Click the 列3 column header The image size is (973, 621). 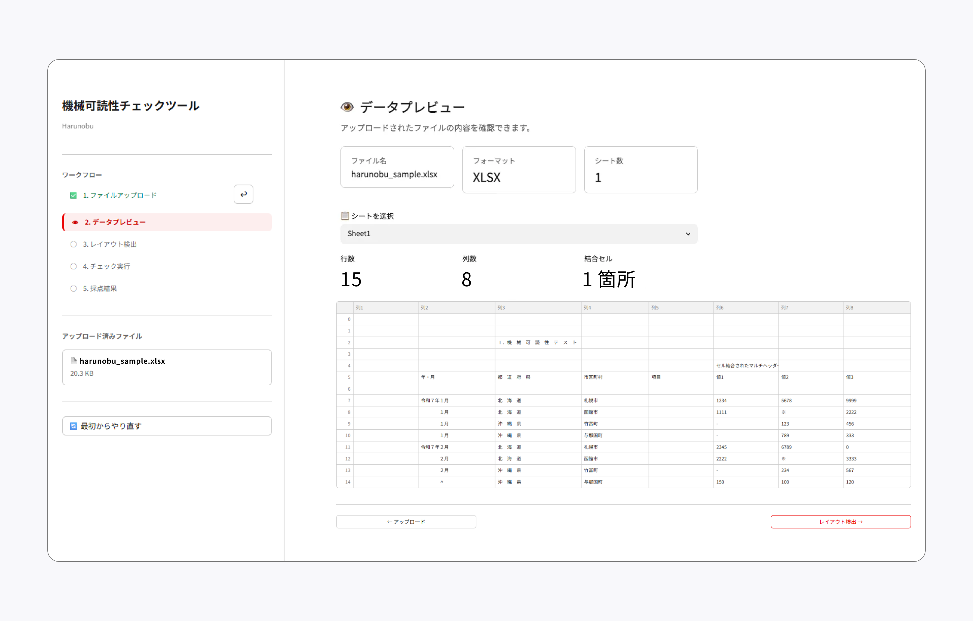[538, 308]
